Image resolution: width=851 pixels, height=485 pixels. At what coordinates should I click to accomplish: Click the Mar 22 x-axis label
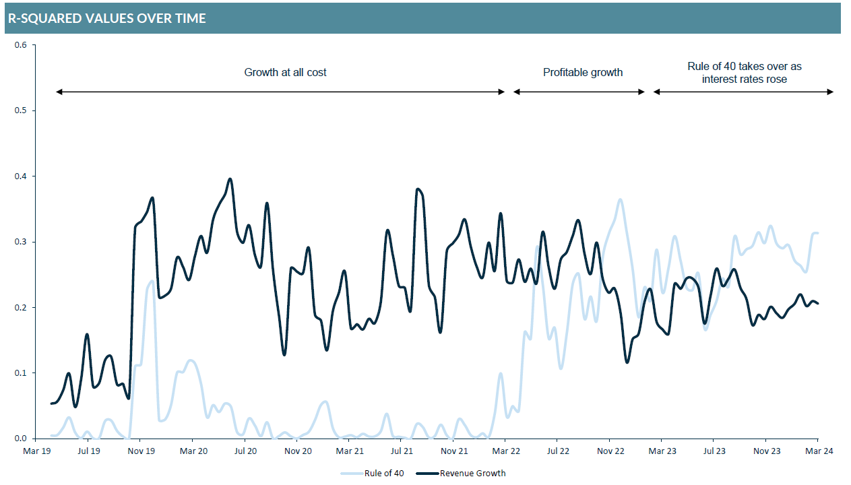click(506, 451)
